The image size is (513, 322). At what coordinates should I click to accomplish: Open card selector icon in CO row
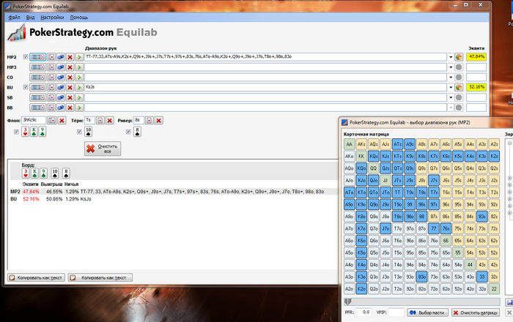51,77
